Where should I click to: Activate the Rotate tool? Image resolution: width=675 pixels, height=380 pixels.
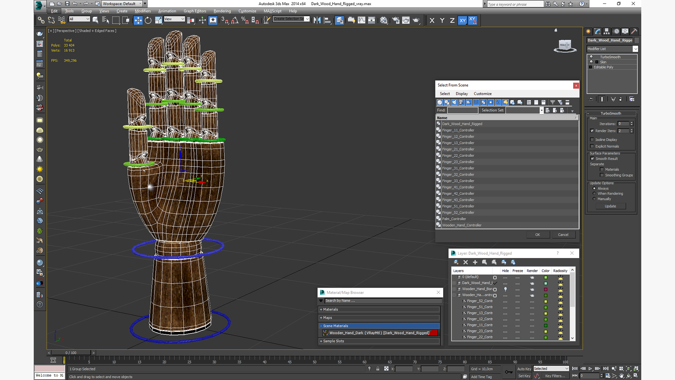(x=148, y=20)
